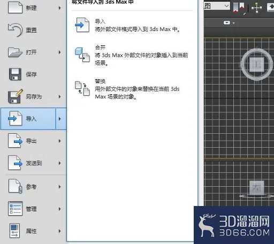Select the 重置 menu label
274x244 pixels.
coord(31,30)
